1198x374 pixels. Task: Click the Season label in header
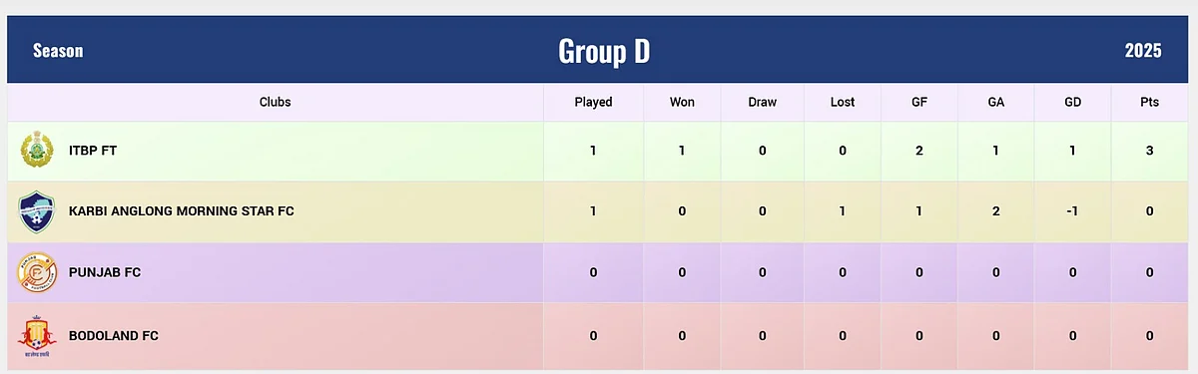pyautogui.click(x=58, y=51)
